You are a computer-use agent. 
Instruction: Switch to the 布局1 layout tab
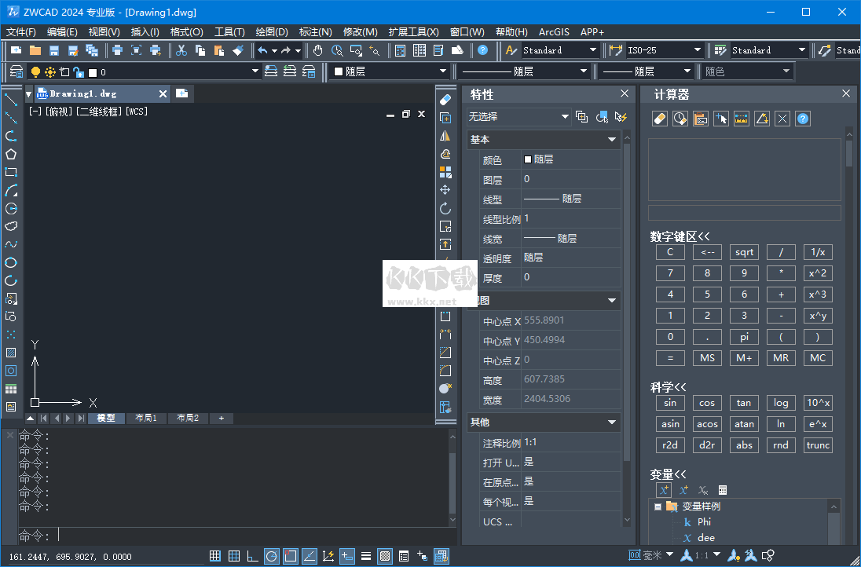click(146, 418)
